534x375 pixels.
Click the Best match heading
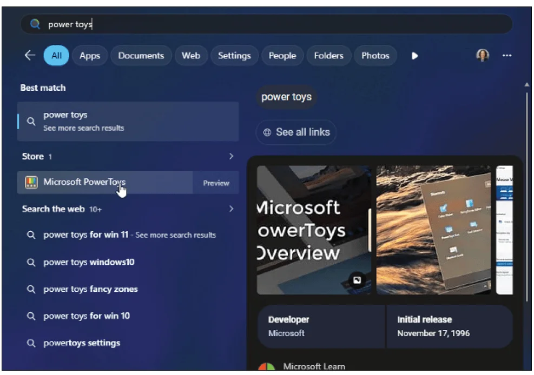43,88
